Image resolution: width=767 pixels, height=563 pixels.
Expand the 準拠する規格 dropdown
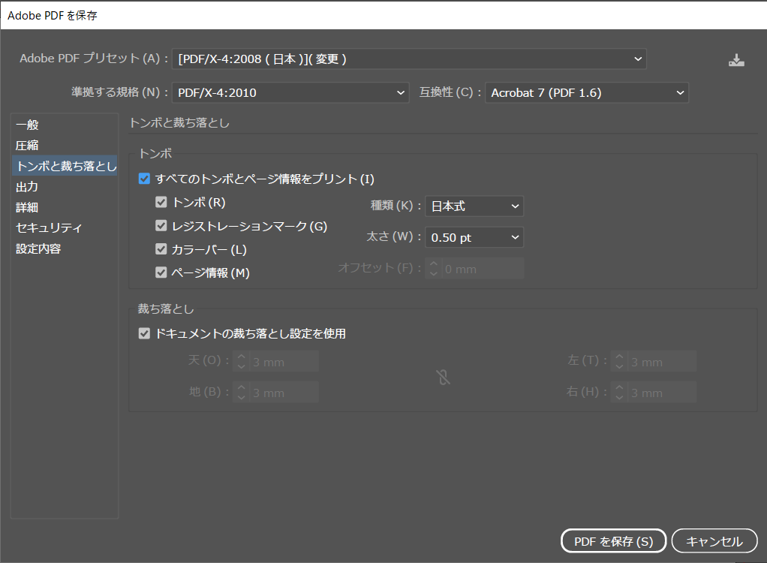(290, 92)
